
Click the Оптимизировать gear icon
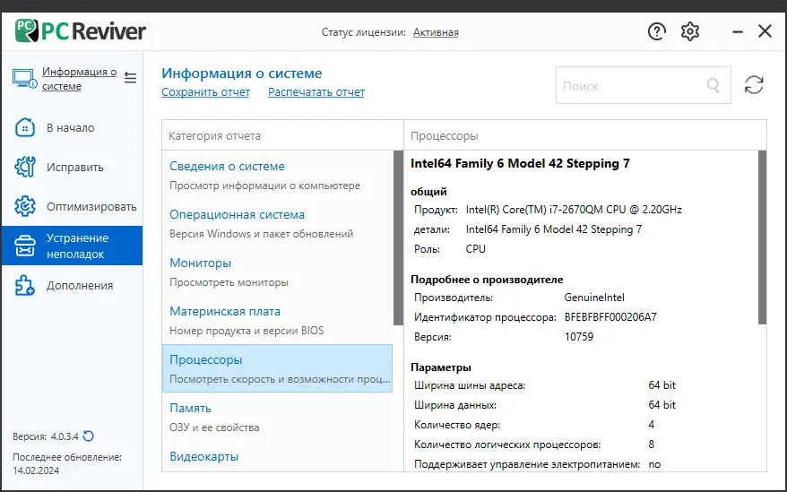pos(26,206)
